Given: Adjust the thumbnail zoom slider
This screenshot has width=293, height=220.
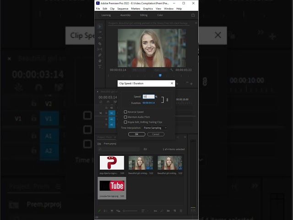Looking at the screenshot, I should pyautogui.click(x=130, y=211).
